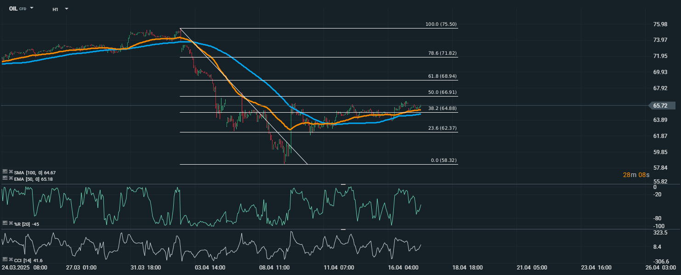681x275 pixels.
Task: Open settings icon for %R [20] indicator
Action: pyautogui.click(x=5, y=223)
